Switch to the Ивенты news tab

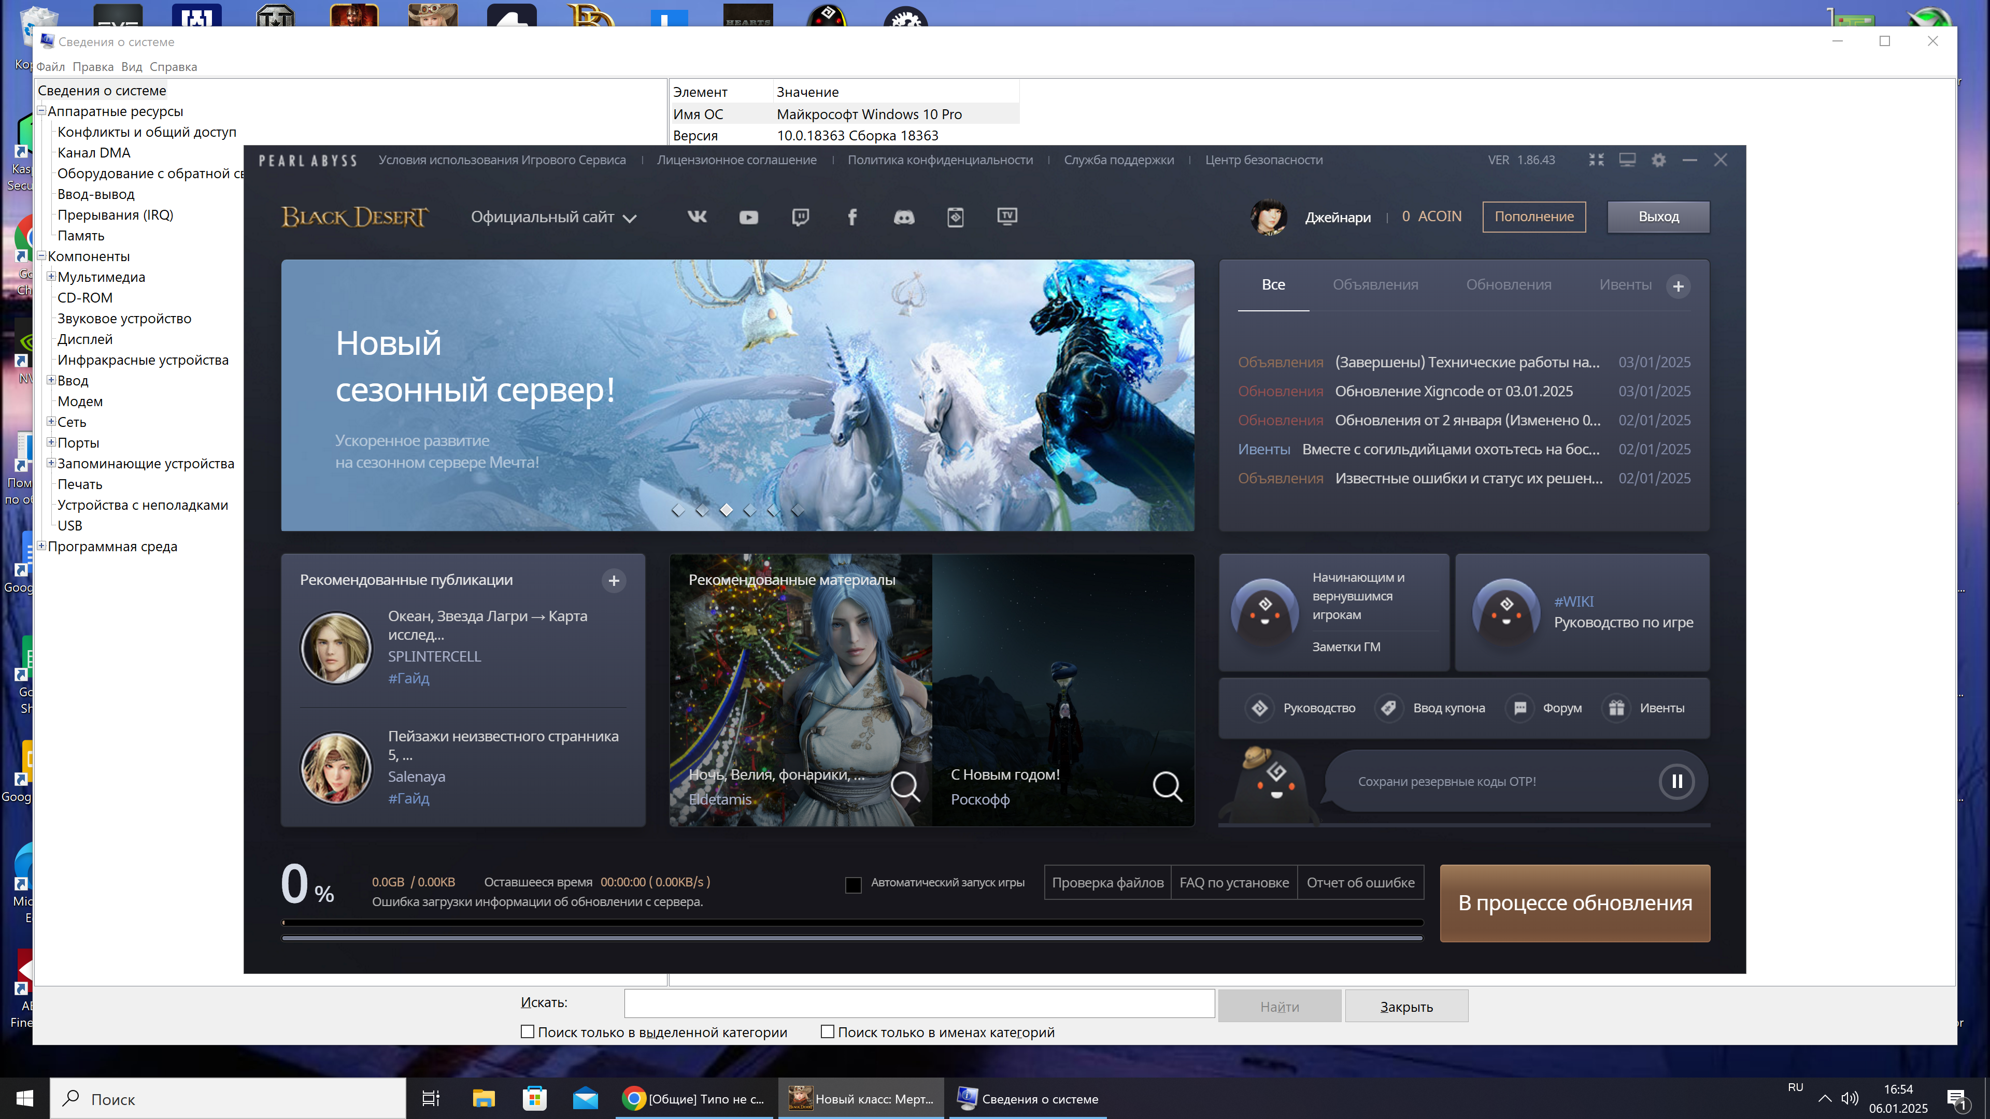[1625, 285]
